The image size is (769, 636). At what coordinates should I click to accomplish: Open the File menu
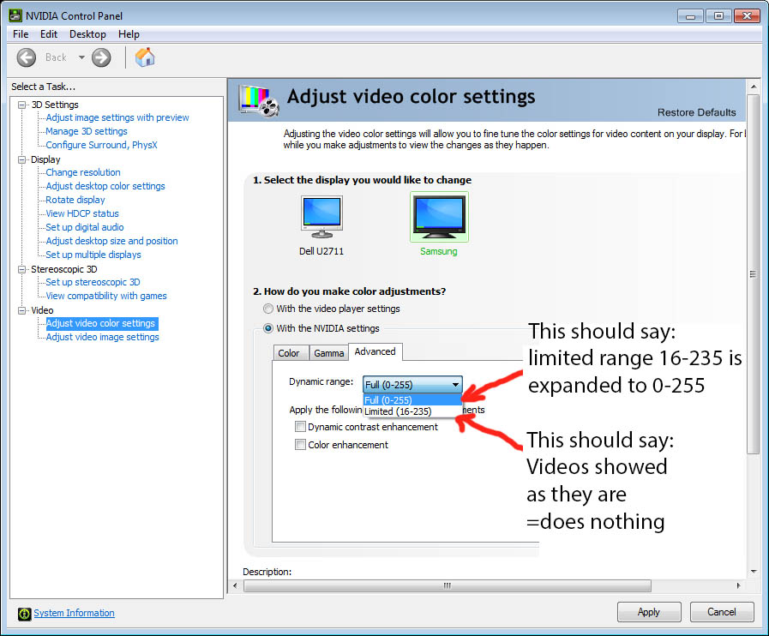coord(21,34)
